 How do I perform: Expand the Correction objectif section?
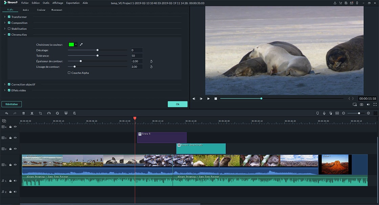5,84
